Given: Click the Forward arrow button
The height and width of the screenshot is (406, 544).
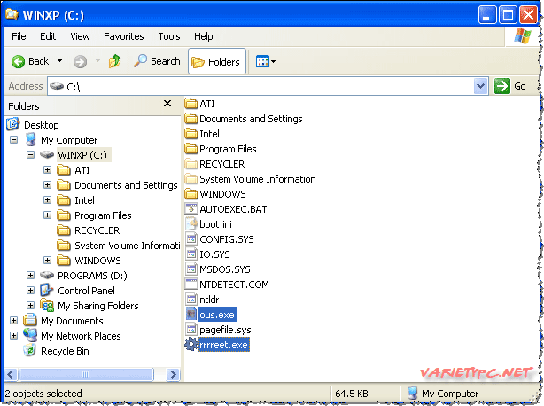Looking at the screenshot, I should (80, 62).
